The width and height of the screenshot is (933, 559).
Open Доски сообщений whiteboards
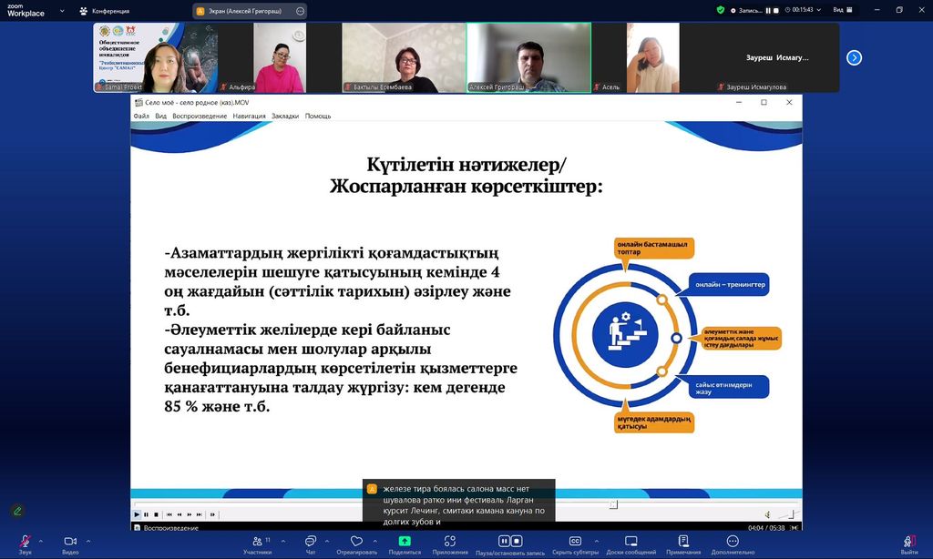click(631, 542)
